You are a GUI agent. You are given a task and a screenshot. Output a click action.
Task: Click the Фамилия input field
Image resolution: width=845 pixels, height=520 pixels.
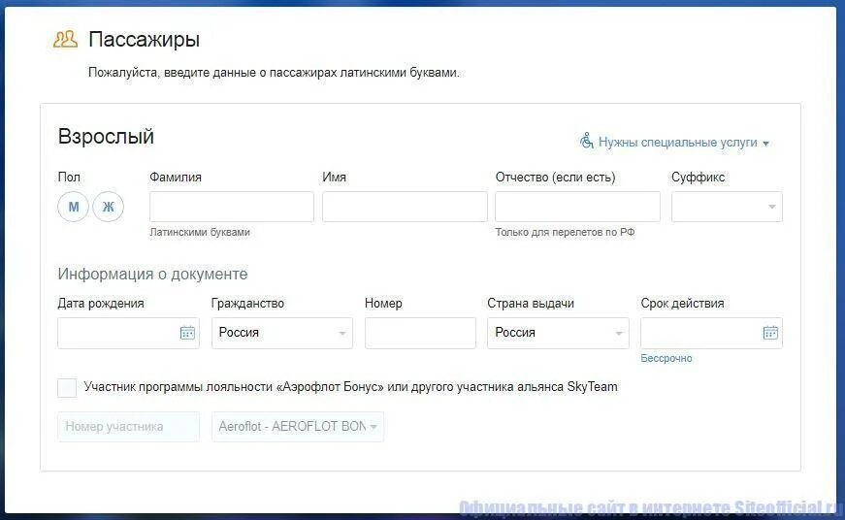point(232,207)
